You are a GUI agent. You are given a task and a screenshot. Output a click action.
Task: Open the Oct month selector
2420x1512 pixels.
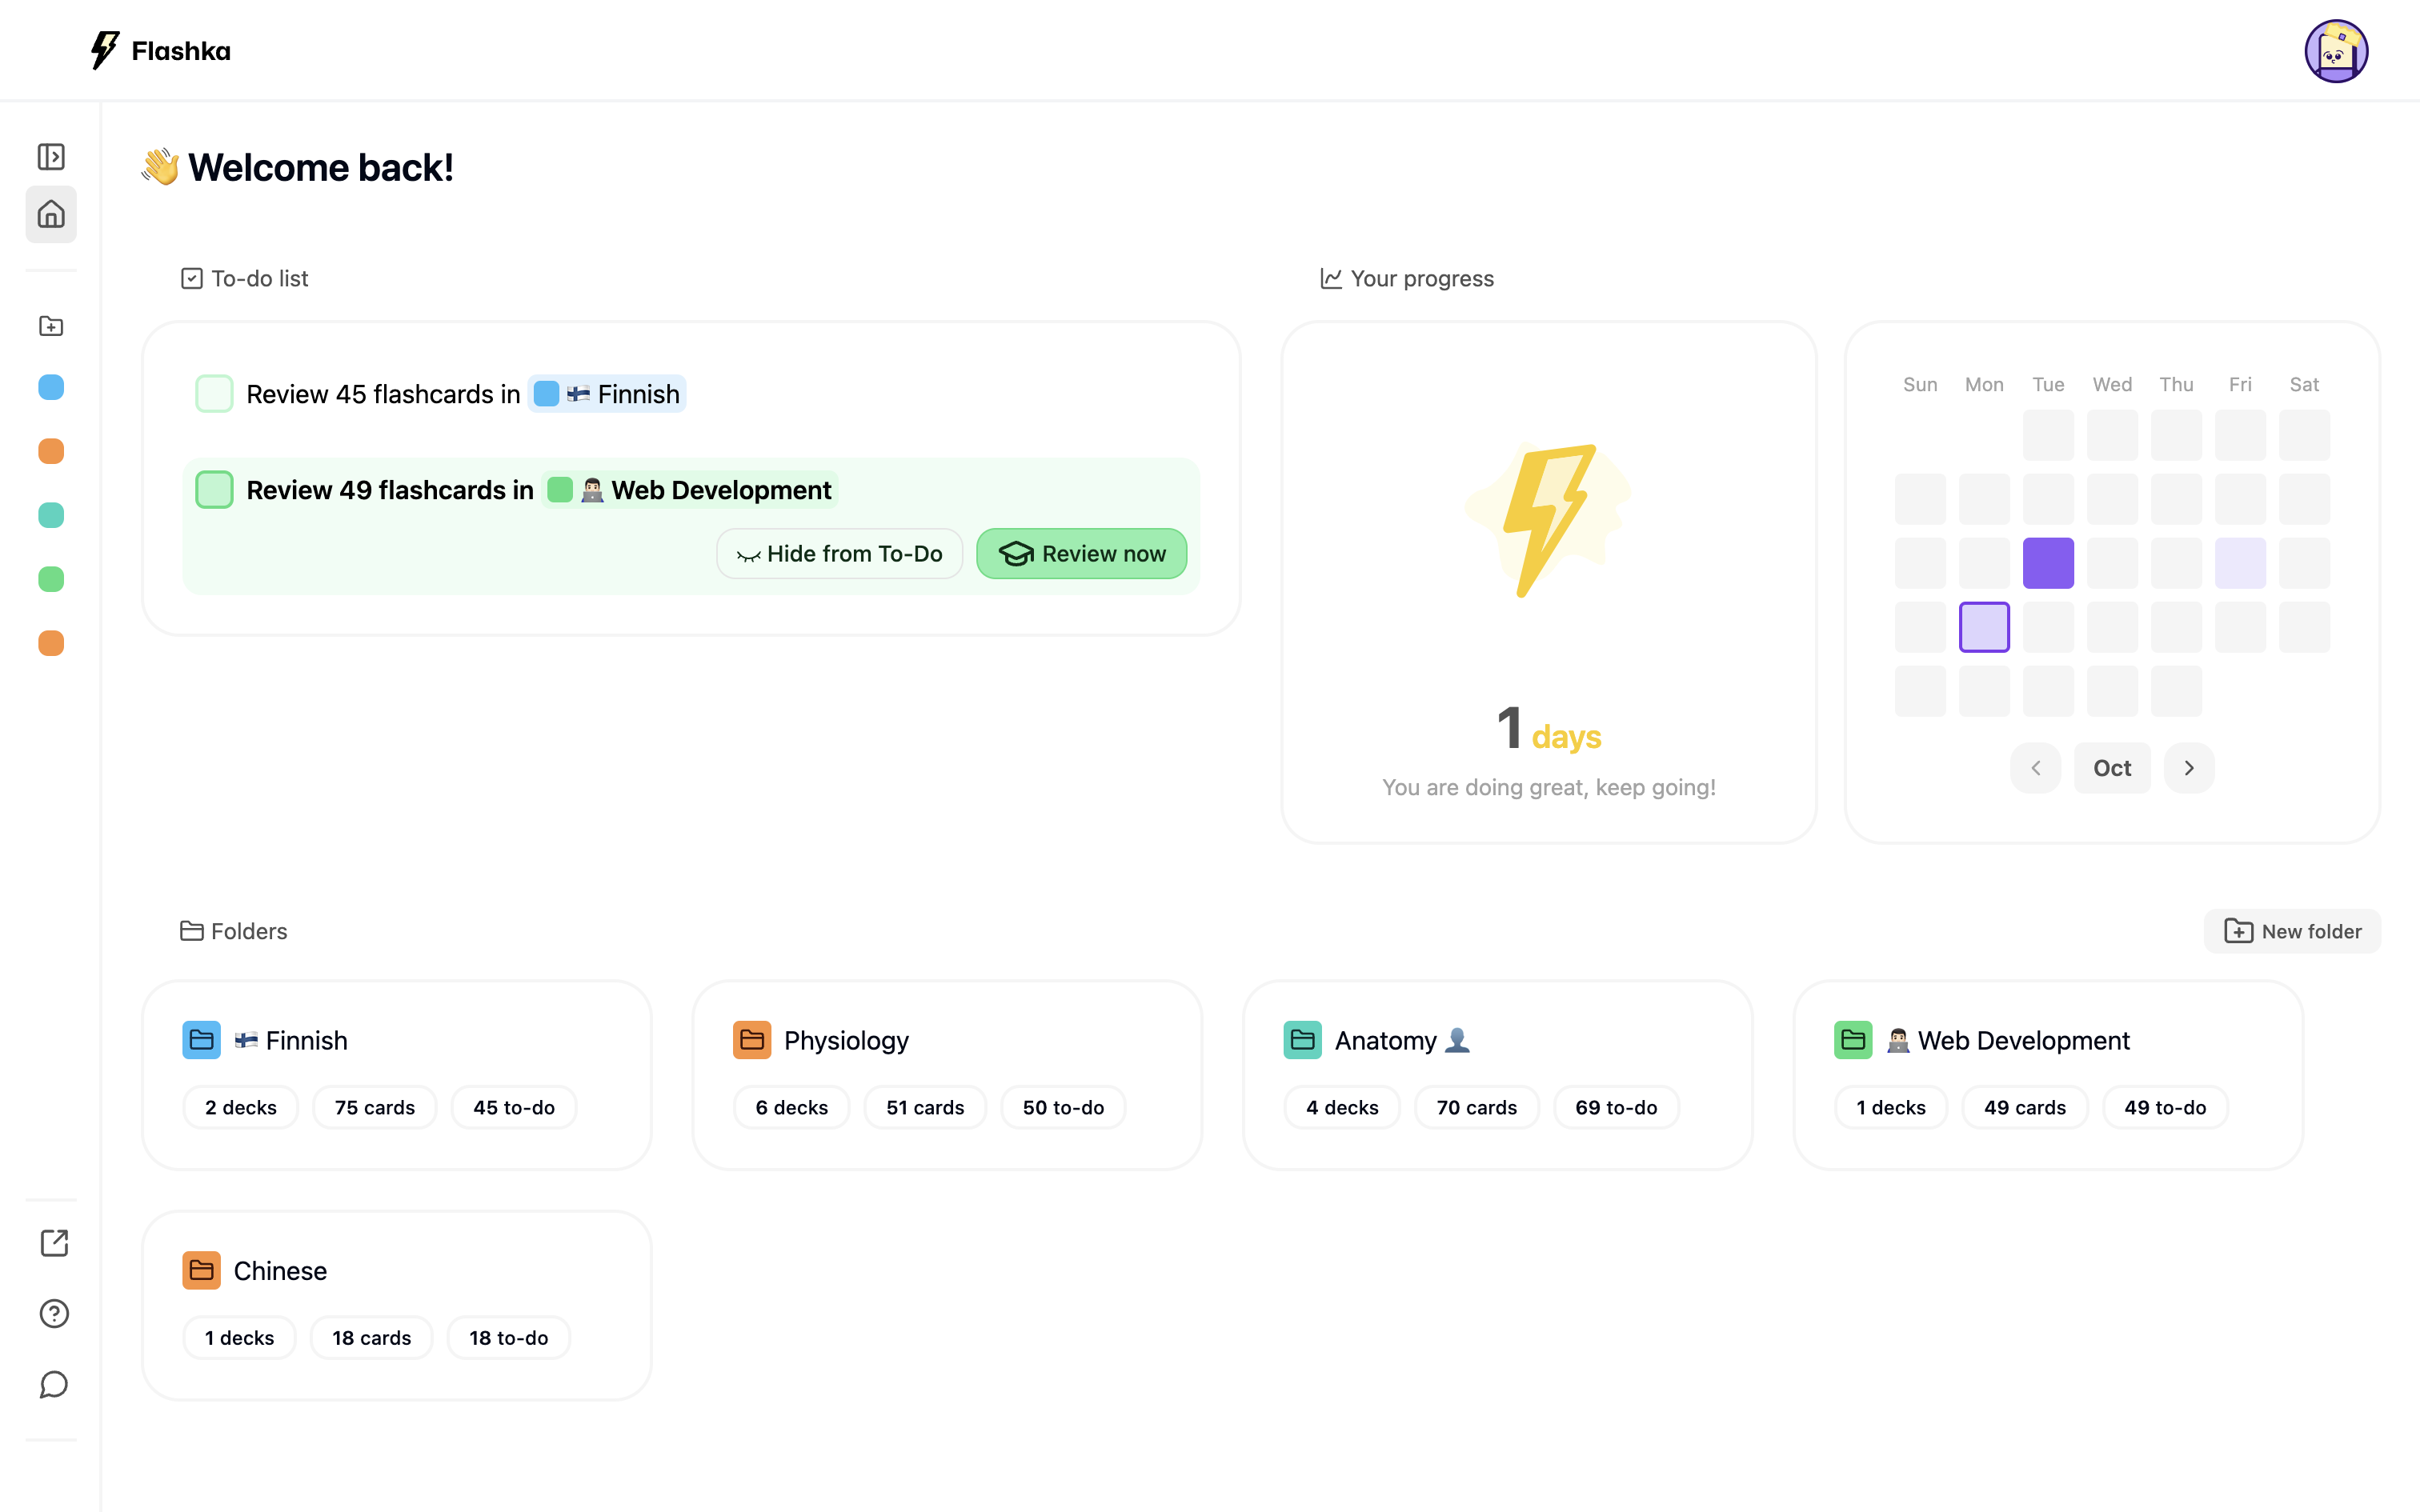2112,768
